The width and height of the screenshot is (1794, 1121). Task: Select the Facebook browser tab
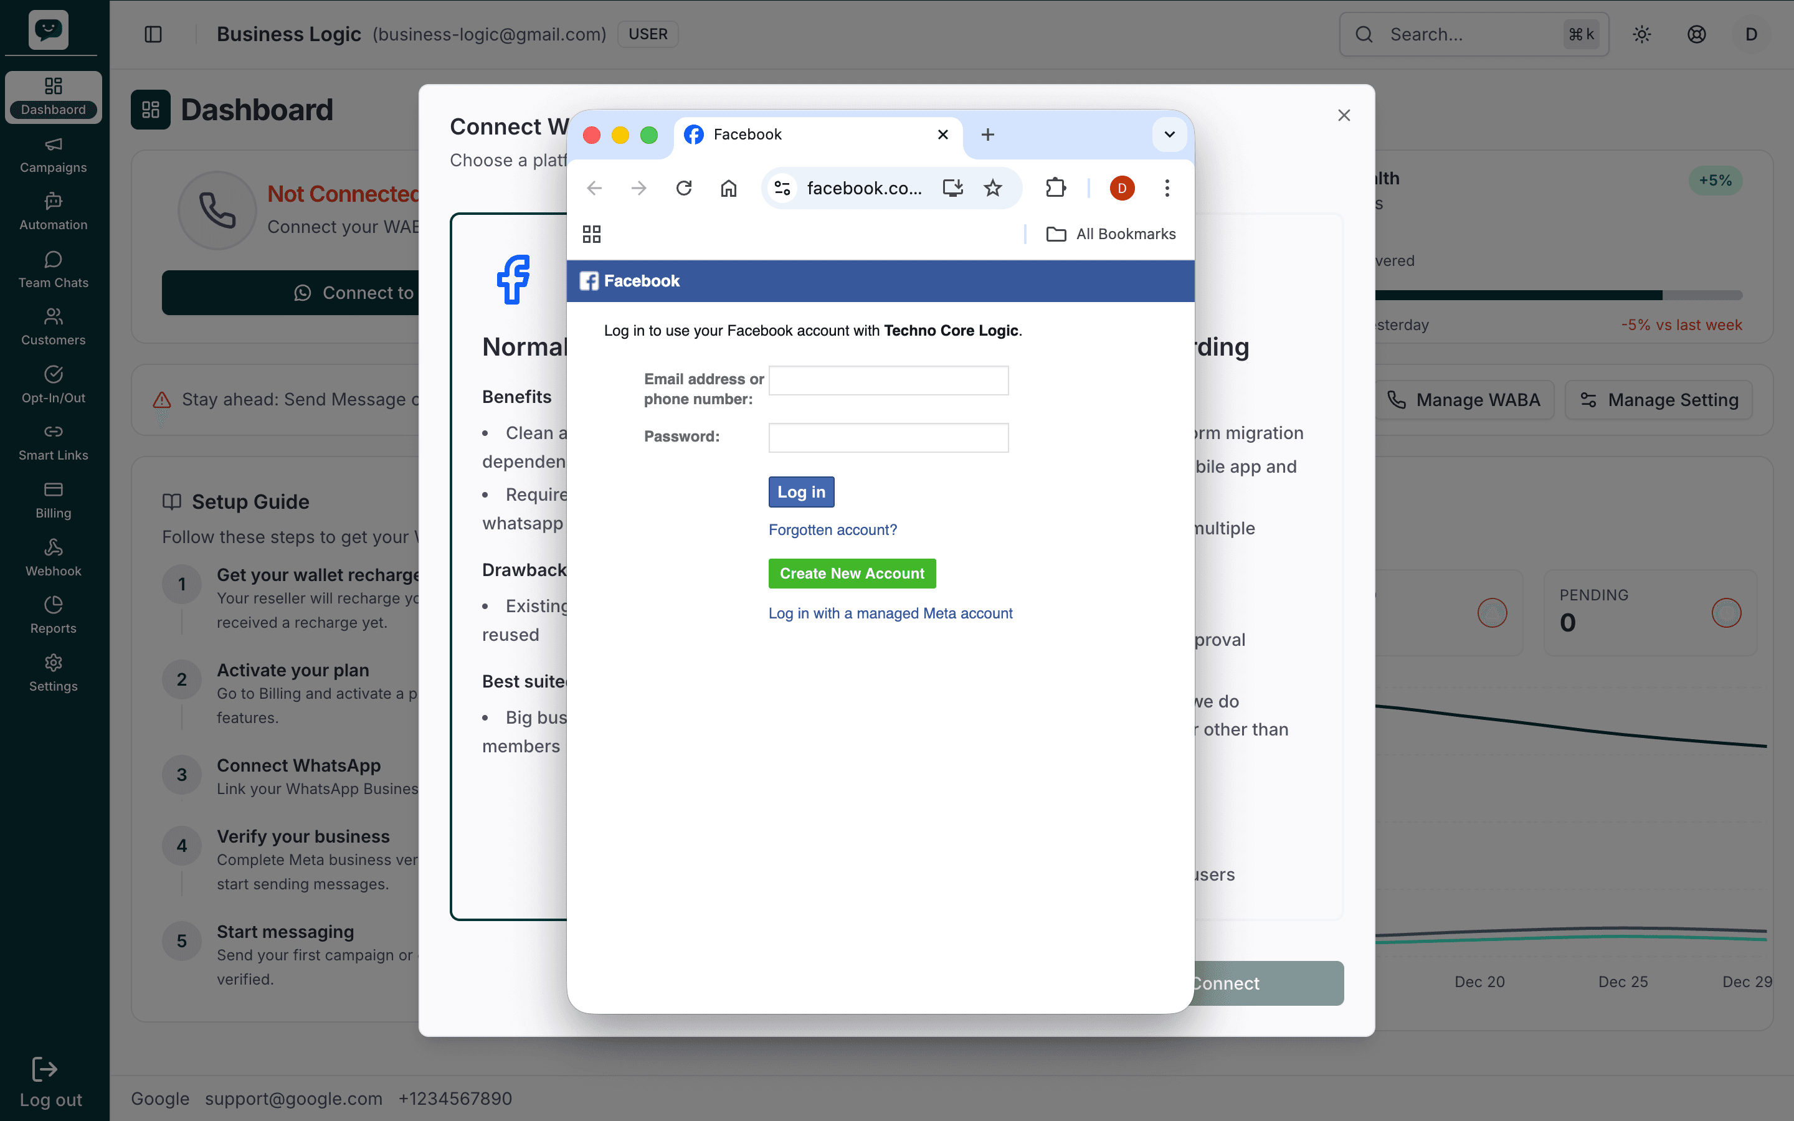[818, 134]
